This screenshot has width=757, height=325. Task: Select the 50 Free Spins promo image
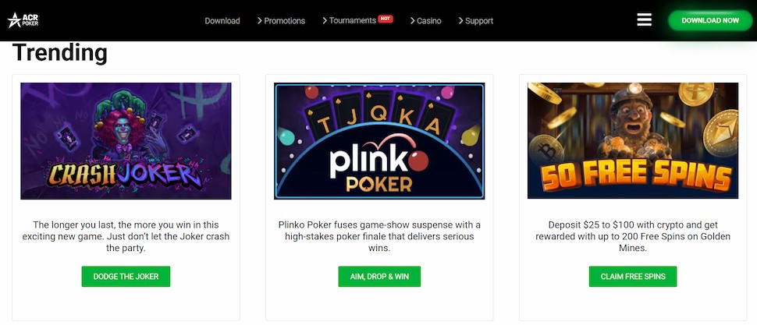tap(633, 141)
